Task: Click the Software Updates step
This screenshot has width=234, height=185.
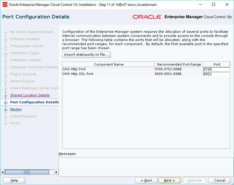Action: pos(25,39)
